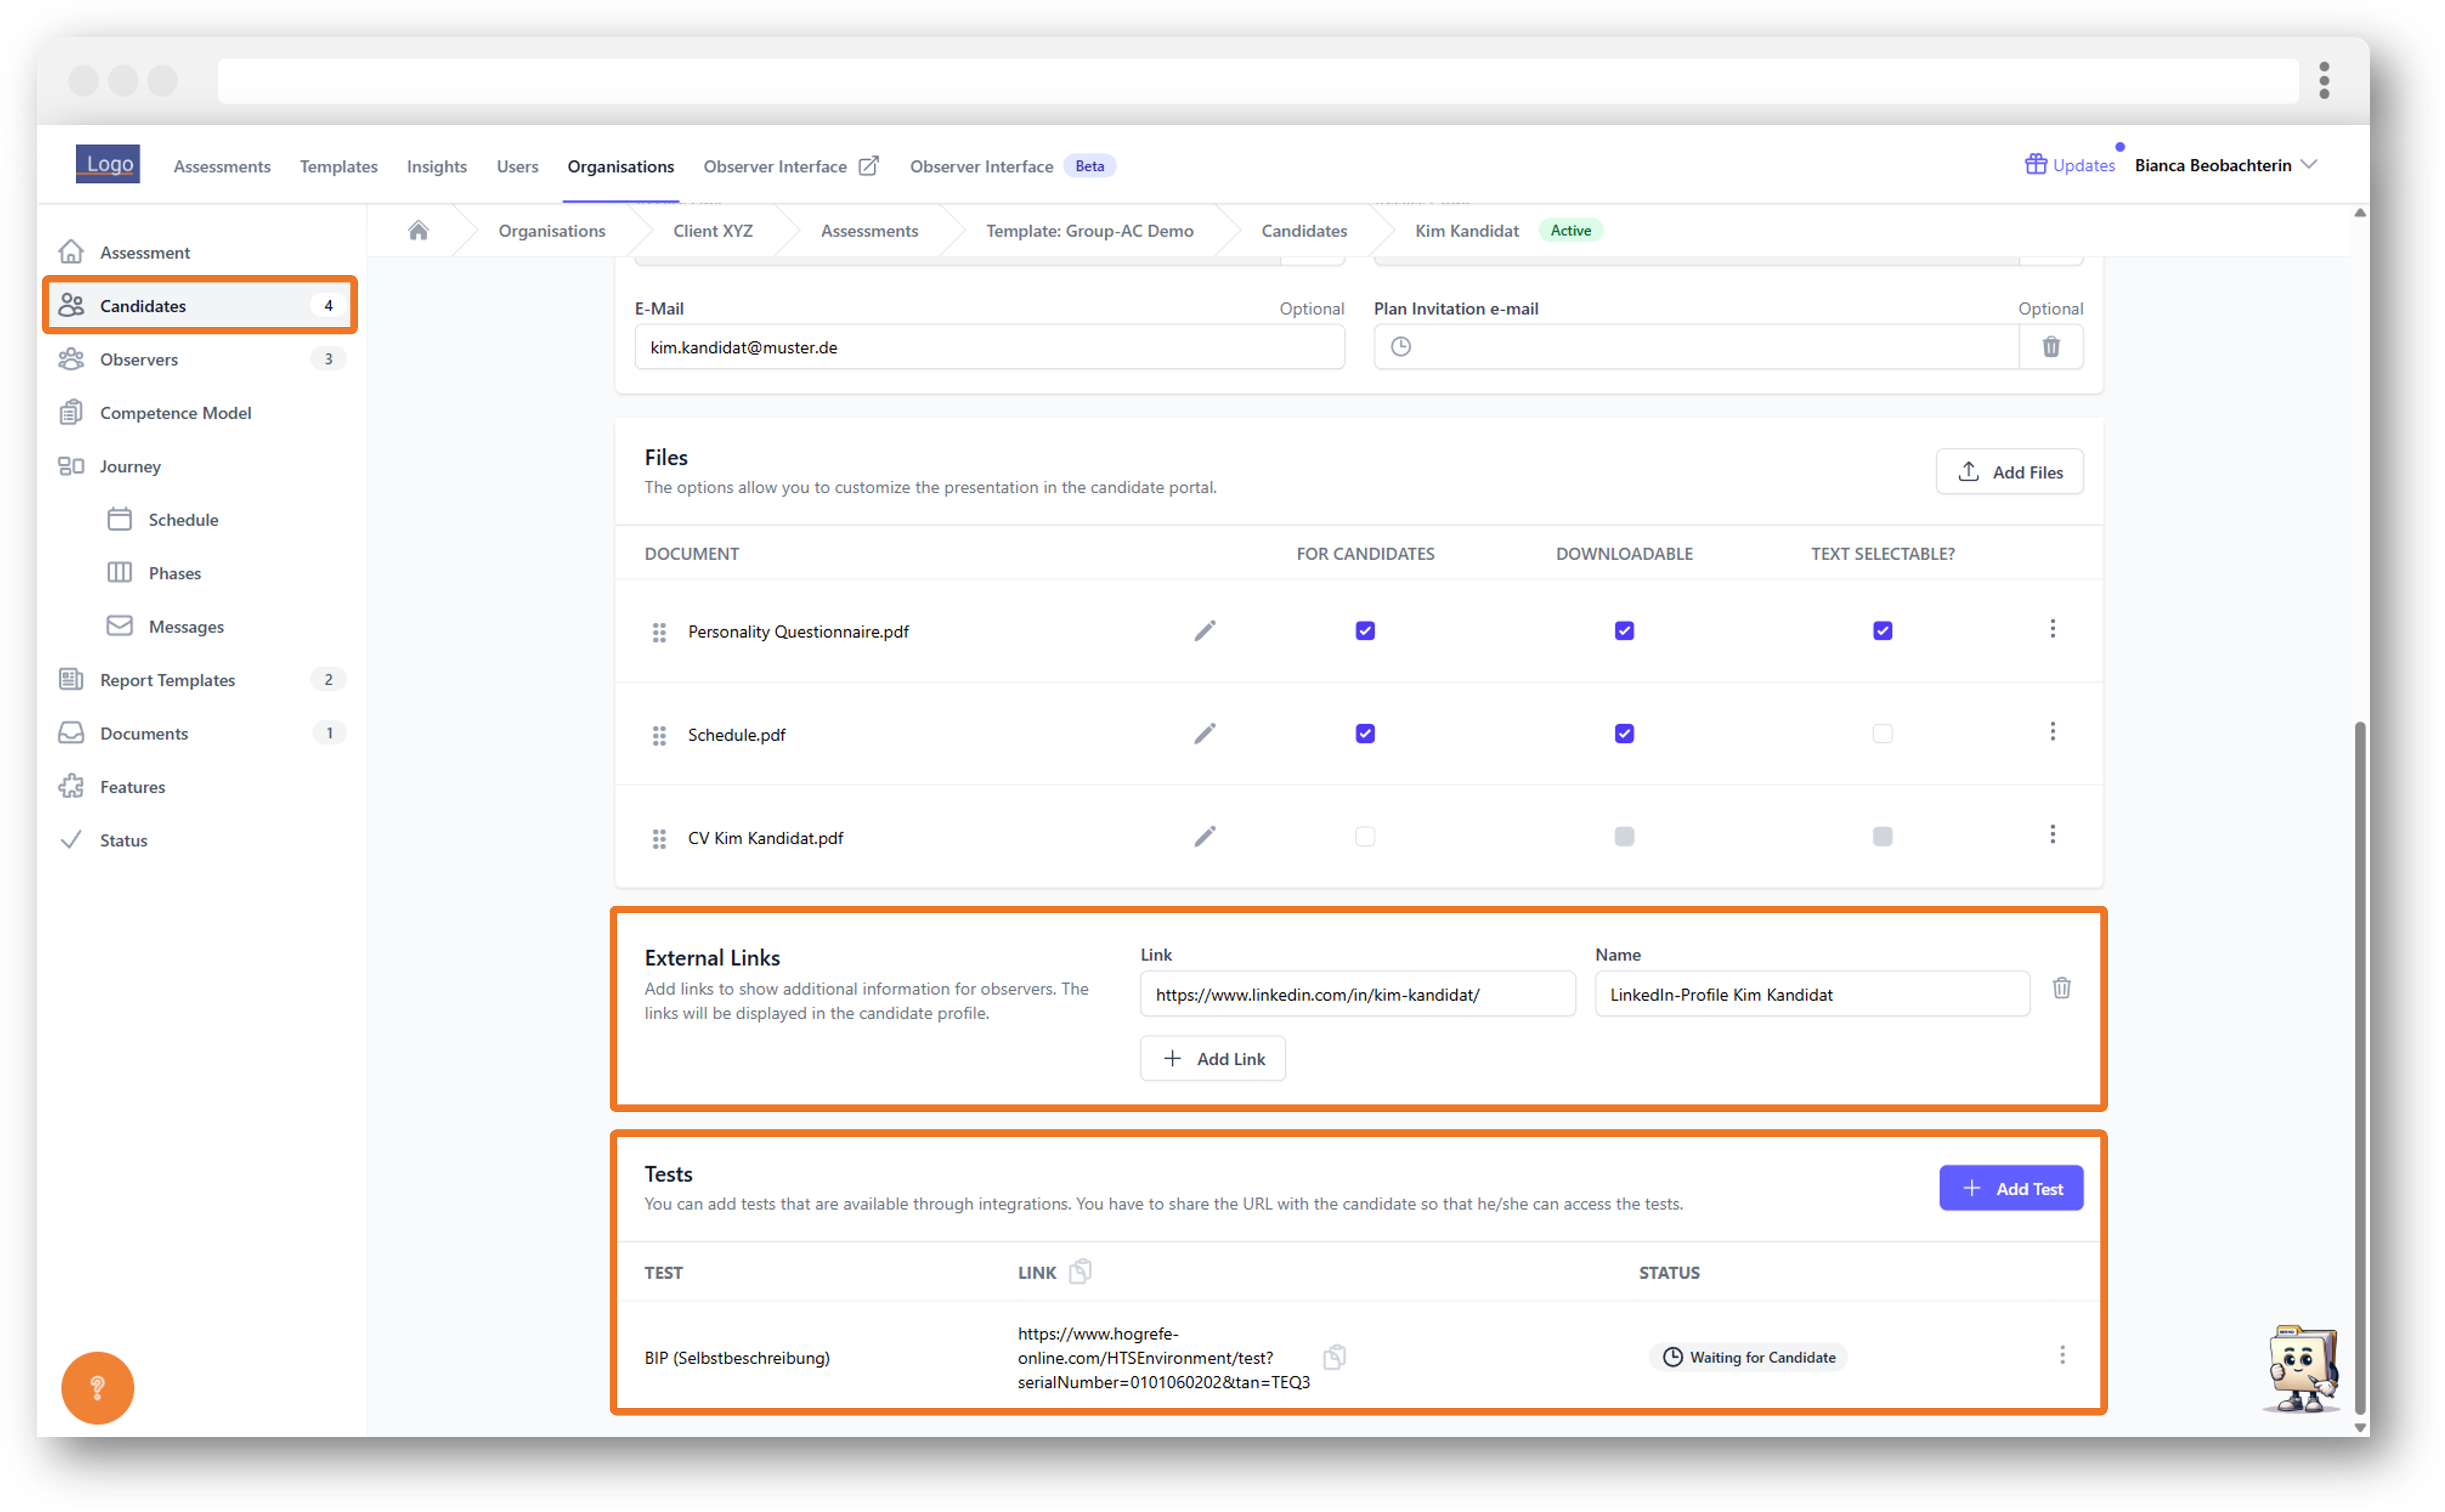This screenshot has width=2445, height=1512.
Task: Open Competence Model in the sidebar
Action: [x=202, y=412]
